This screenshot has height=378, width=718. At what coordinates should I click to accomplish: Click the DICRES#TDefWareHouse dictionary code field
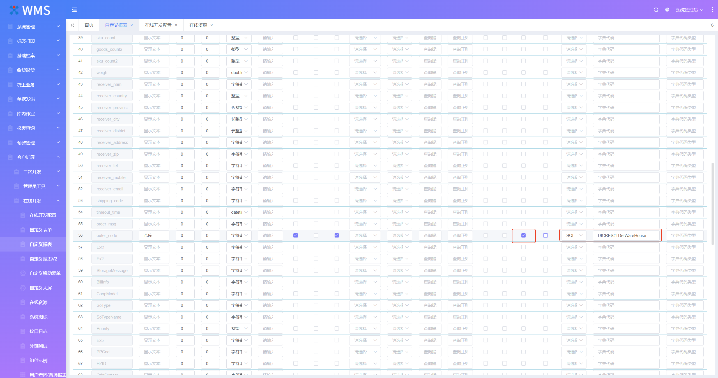626,236
